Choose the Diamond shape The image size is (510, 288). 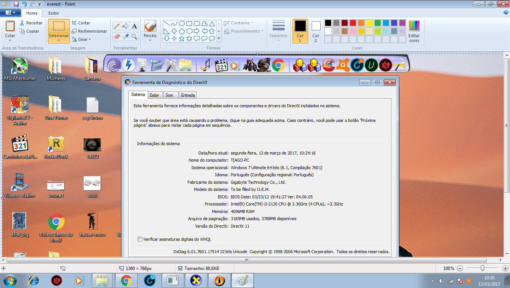[x=174, y=31]
